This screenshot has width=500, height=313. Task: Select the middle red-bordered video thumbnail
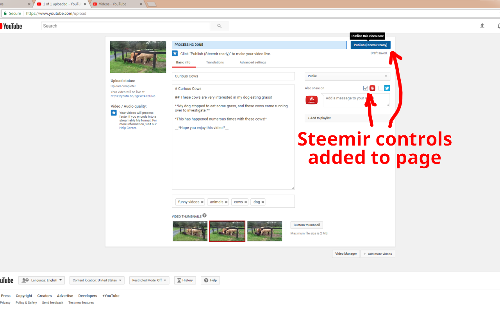(x=227, y=231)
